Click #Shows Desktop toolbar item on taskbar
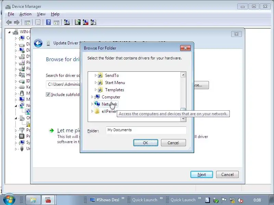The width and height of the screenshot is (274, 205). (x=105, y=200)
